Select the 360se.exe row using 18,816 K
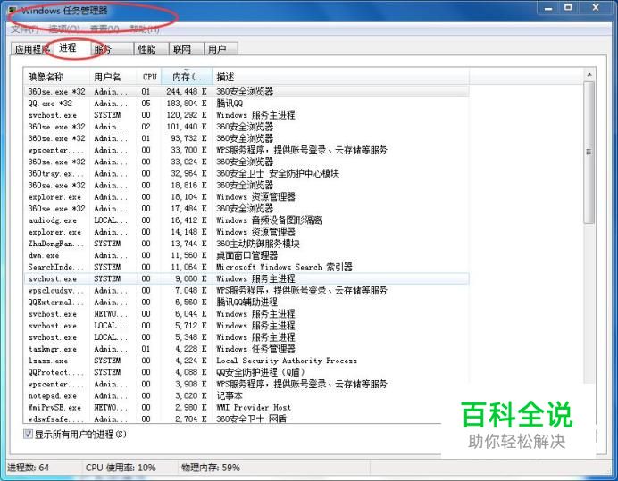Image resolution: width=618 pixels, height=481 pixels. click(246, 185)
